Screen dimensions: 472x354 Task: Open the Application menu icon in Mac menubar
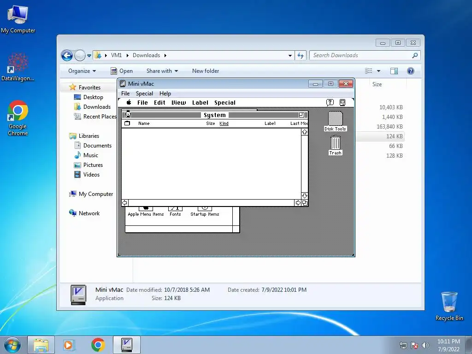coord(342,103)
